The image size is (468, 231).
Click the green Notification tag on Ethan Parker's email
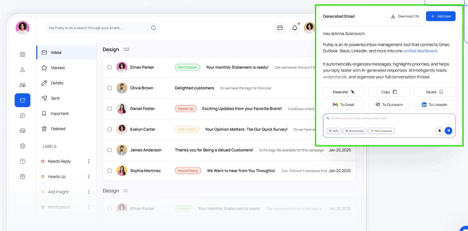[x=187, y=67]
